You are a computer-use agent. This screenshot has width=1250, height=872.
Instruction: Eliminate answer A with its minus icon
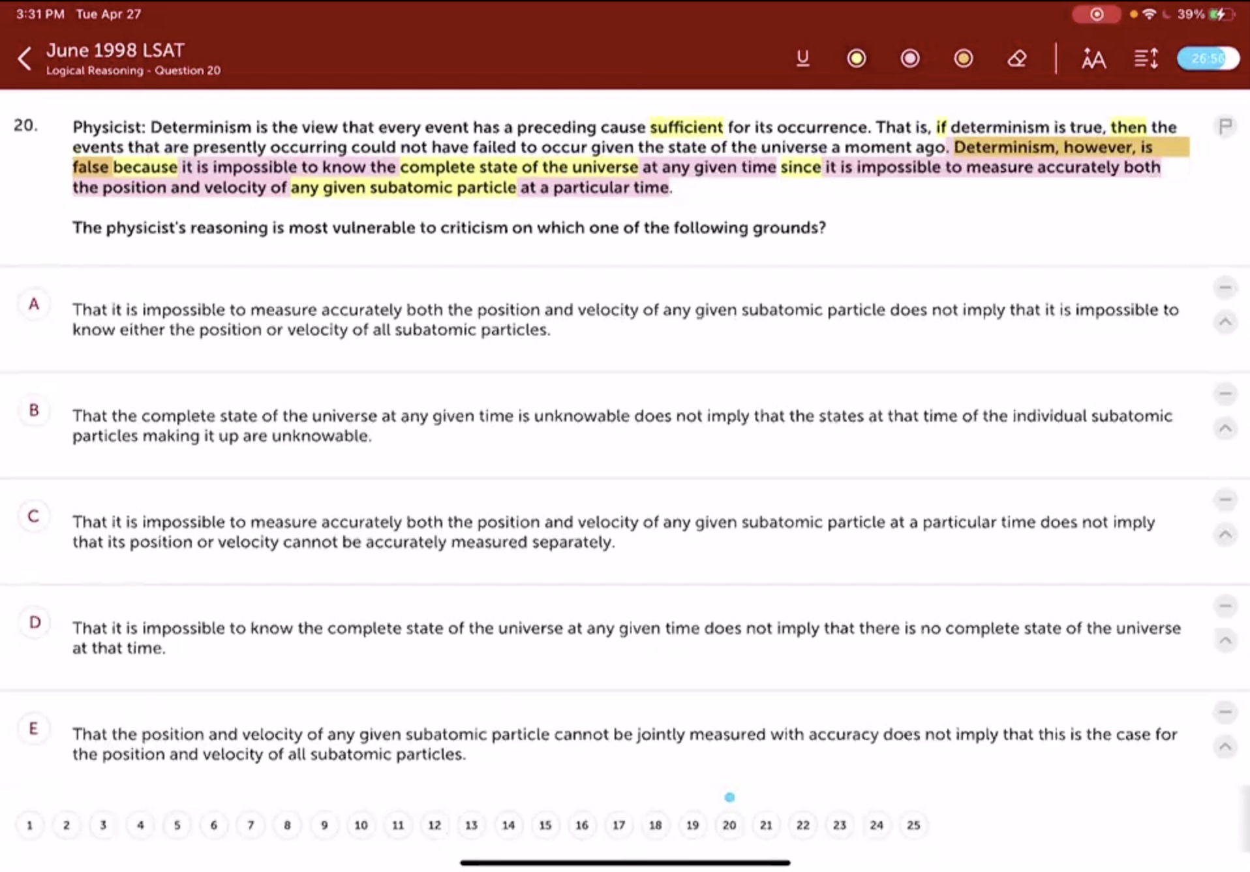point(1225,287)
